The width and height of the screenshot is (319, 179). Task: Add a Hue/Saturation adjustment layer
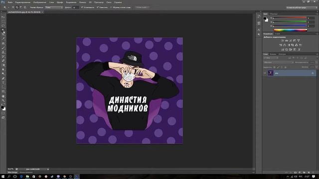click(281, 45)
